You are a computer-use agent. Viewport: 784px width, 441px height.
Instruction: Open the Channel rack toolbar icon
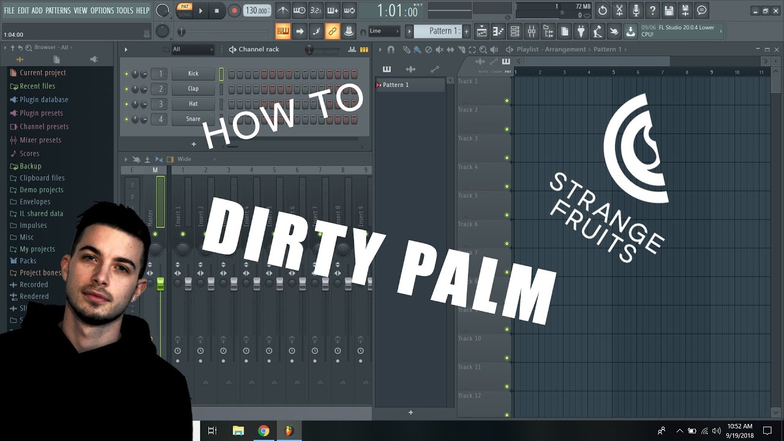click(x=515, y=31)
